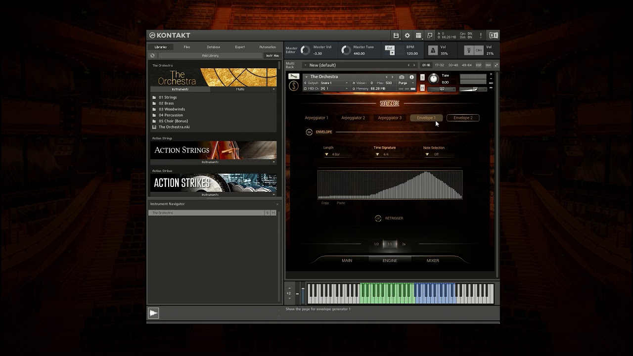Screen dimensions: 633x356
Task: Switch to the Automation tab
Action: [268, 47]
